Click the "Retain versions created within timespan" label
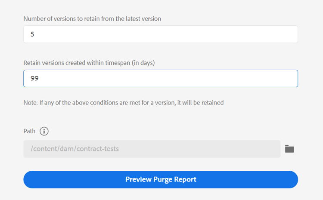323x200 pixels. coord(89,63)
